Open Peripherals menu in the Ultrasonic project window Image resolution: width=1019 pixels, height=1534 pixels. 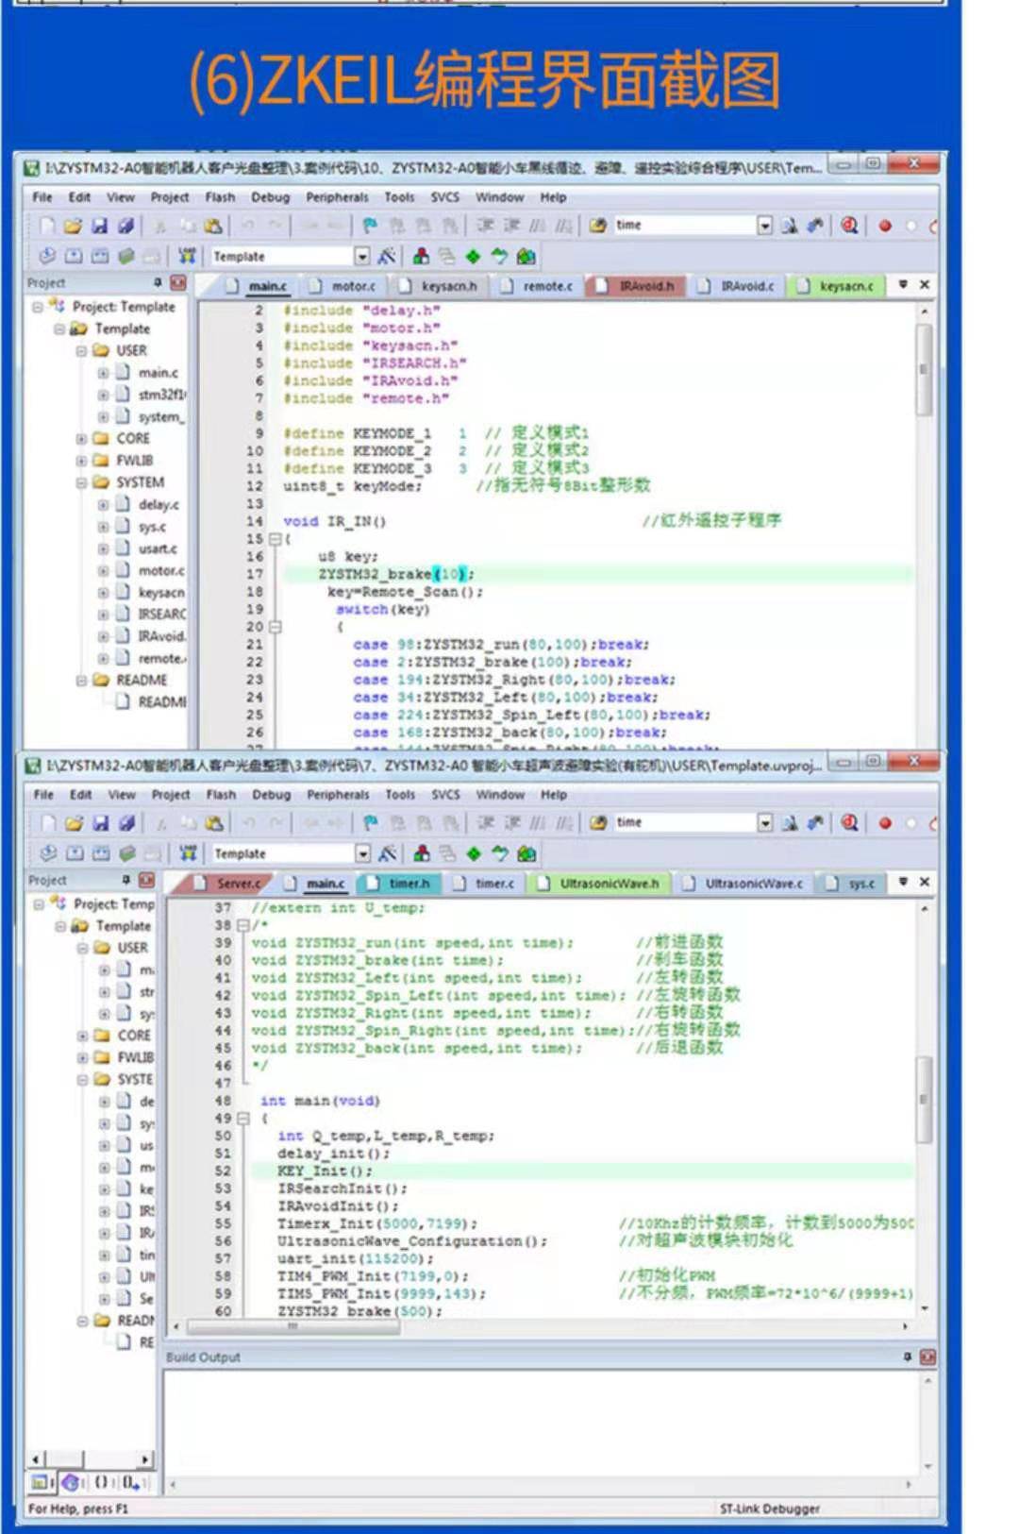click(x=338, y=795)
